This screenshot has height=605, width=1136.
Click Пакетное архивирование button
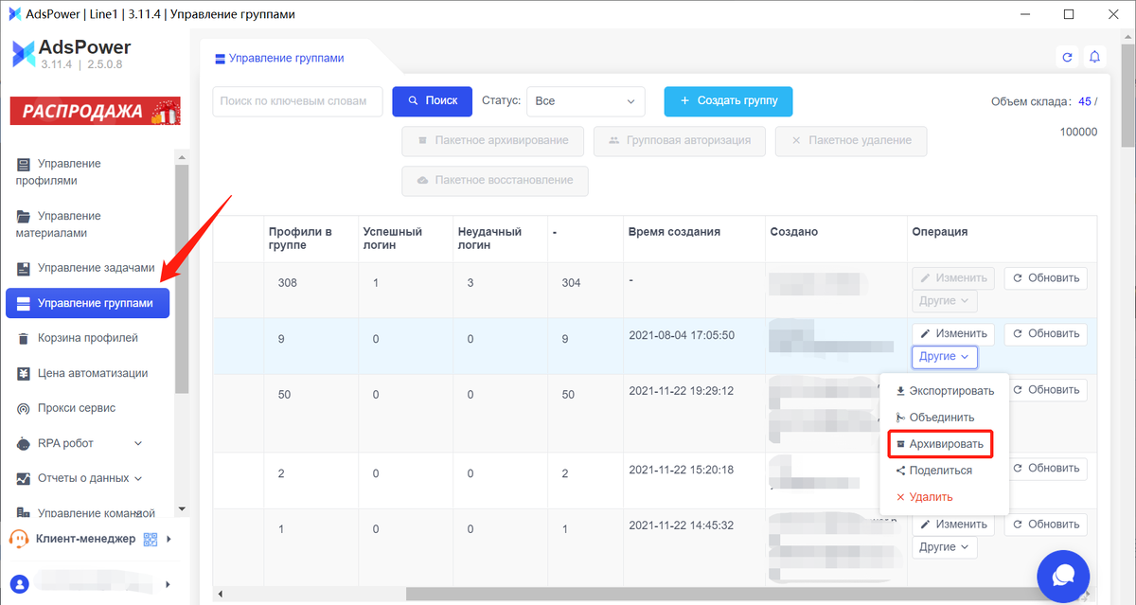[493, 140]
